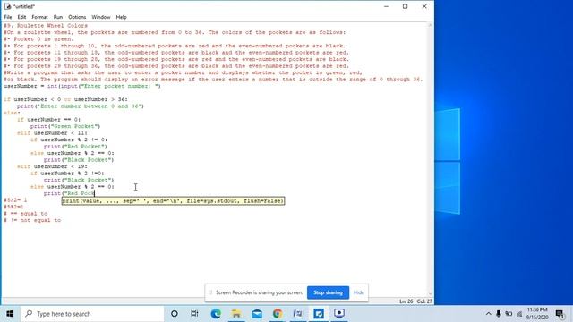This screenshot has height=322, width=573.
Task: Click the Hide link in sharing bar
Action: pos(358,292)
